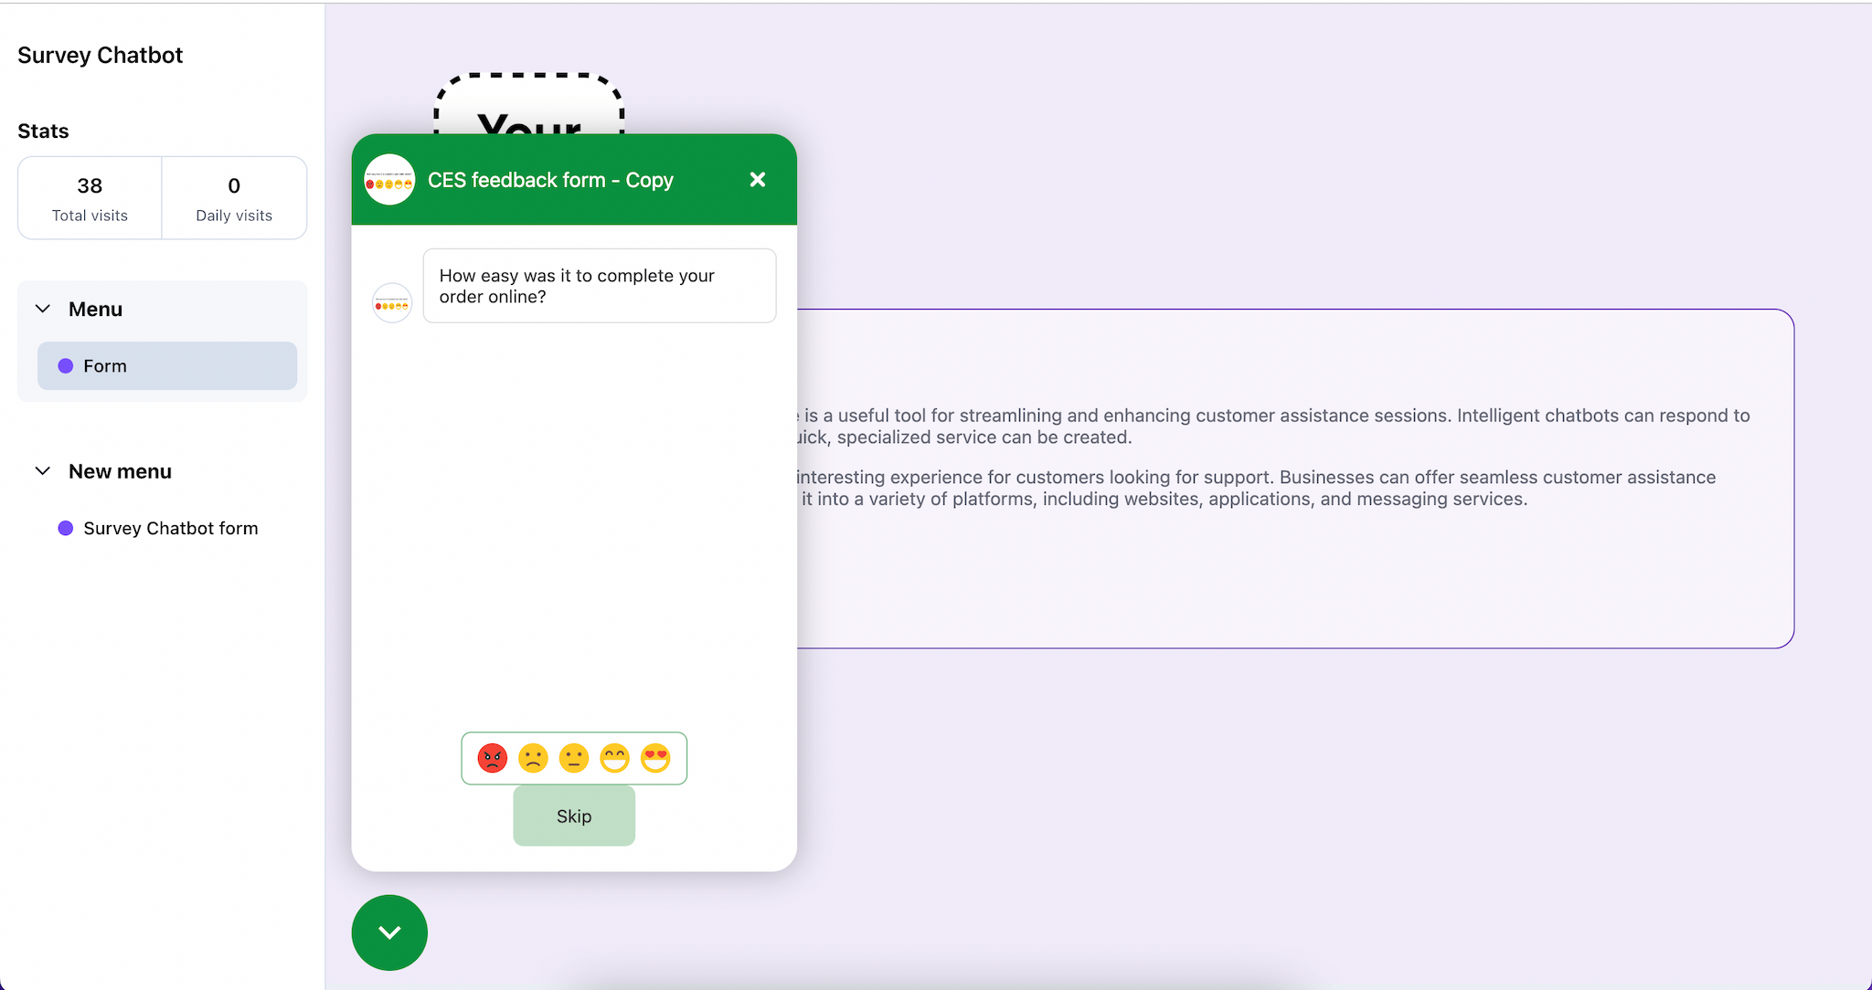Click the neutral face emoji icon
This screenshot has height=990, width=1872.
573,759
